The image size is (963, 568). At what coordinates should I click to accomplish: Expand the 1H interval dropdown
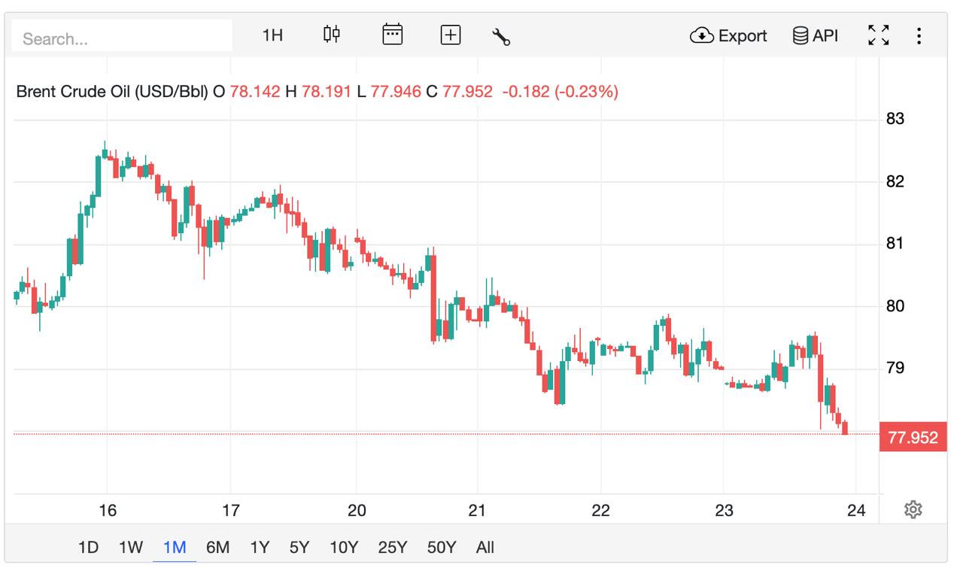coord(272,35)
